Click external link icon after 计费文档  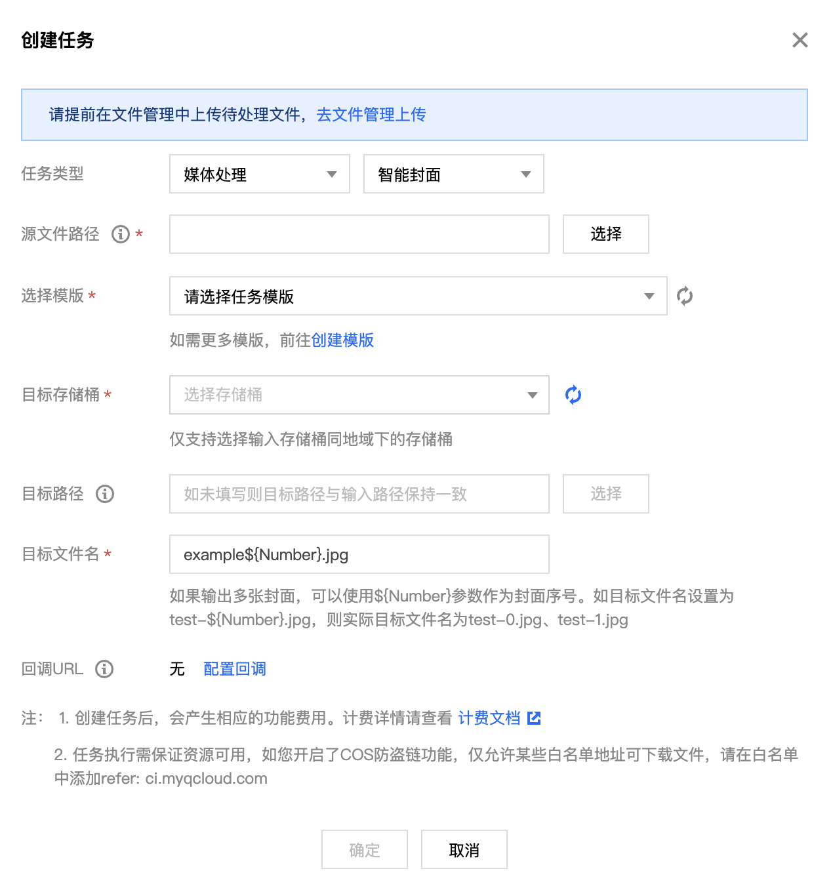(x=534, y=718)
